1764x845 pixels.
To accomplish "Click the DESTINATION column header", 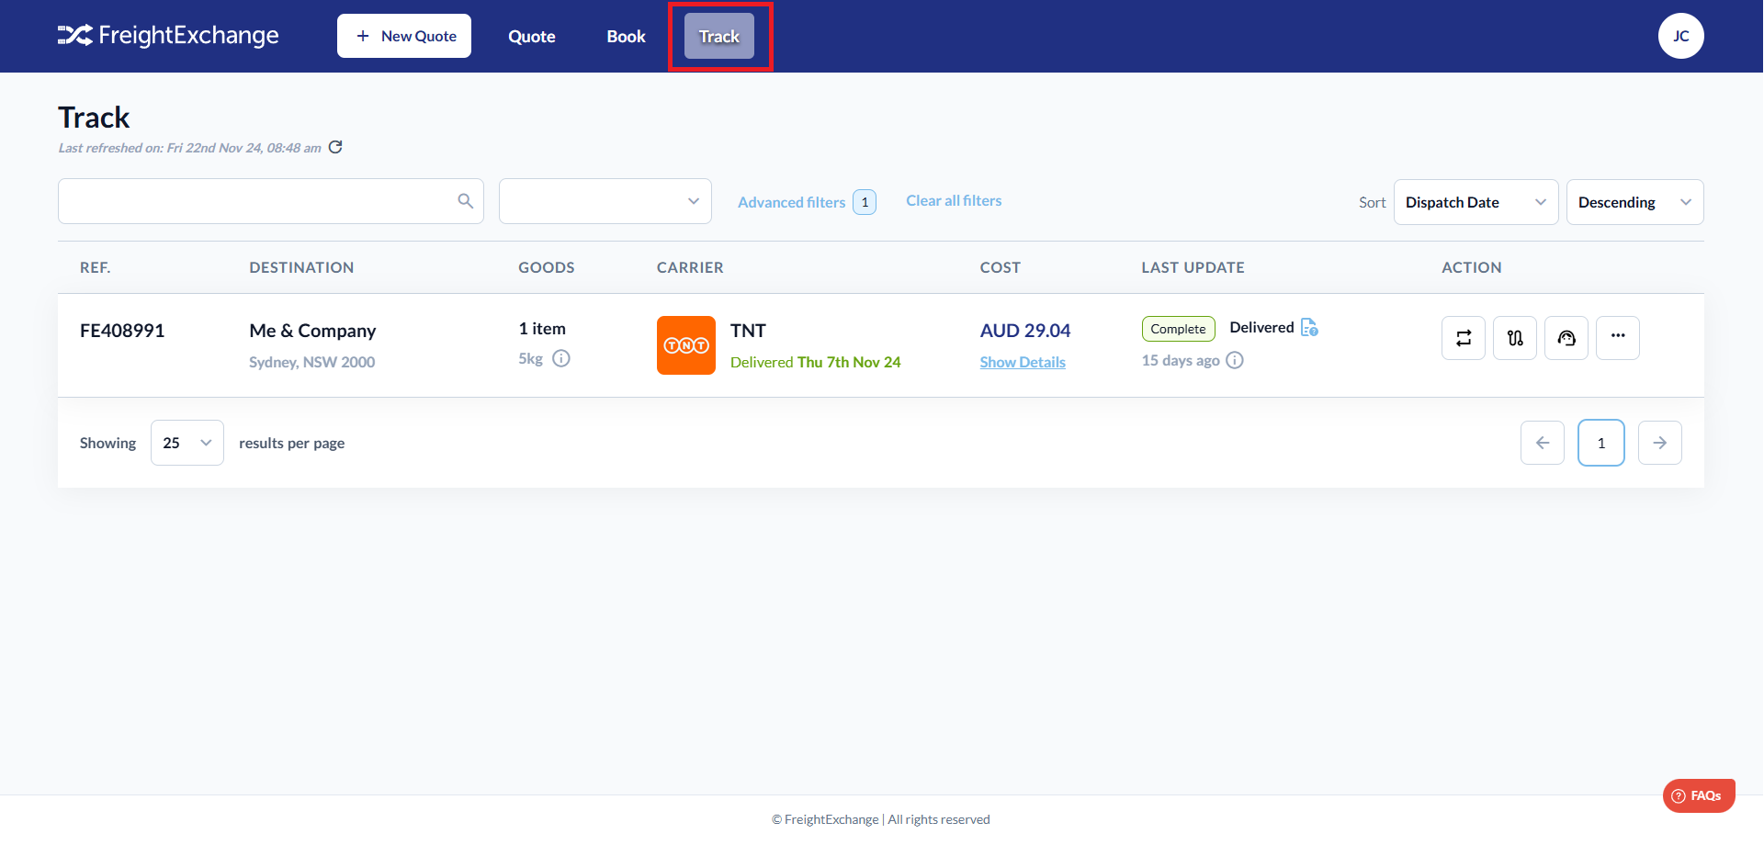I will [x=301, y=267].
